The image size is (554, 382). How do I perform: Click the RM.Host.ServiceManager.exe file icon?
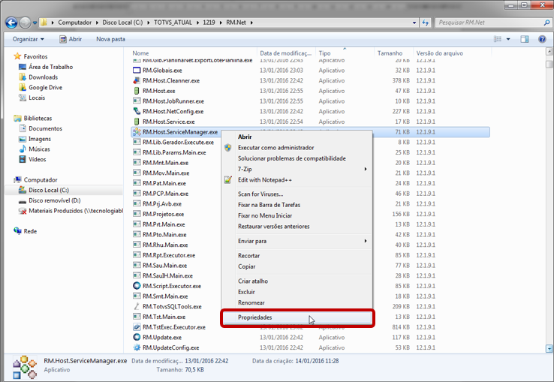tap(137, 132)
